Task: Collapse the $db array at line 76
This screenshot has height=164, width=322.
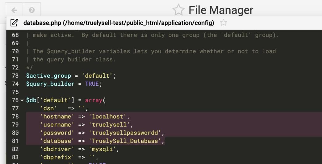Action: (22, 101)
